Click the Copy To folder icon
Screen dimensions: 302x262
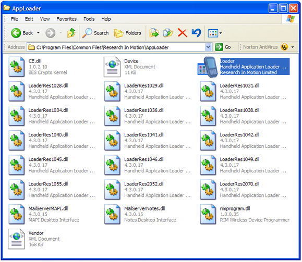168,33
